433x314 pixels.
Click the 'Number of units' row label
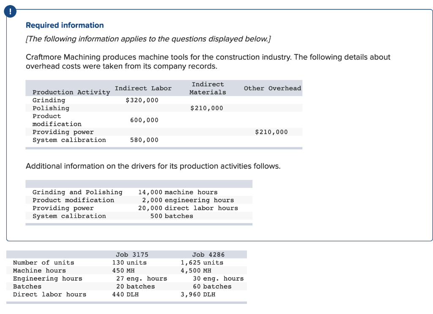point(44,263)
